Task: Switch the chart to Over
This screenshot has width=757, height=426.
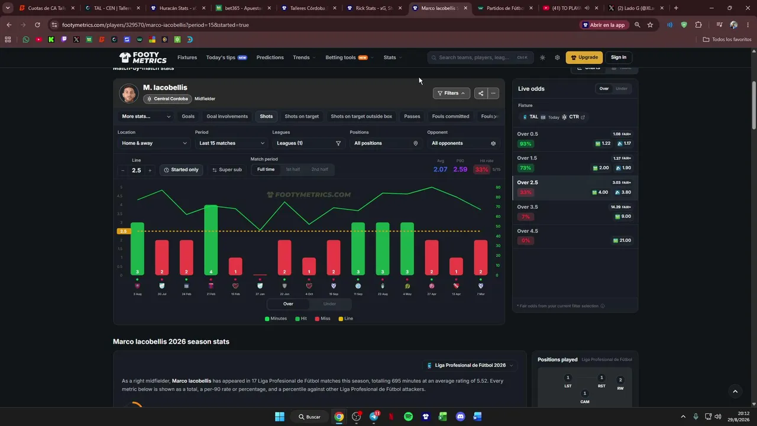Action: click(288, 304)
